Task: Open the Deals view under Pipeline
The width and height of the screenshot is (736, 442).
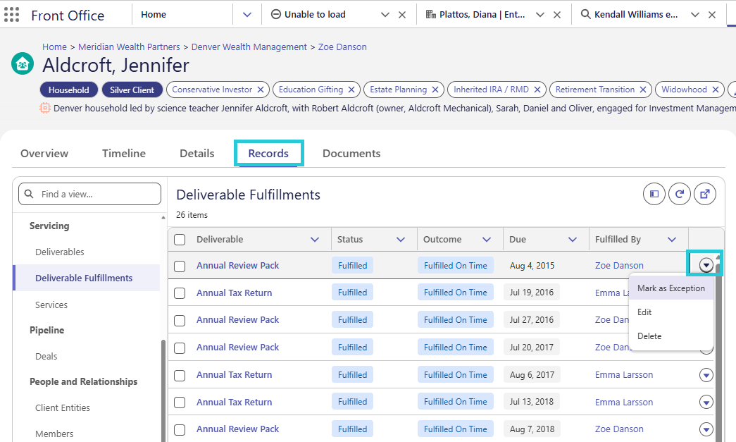Action: (x=46, y=357)
